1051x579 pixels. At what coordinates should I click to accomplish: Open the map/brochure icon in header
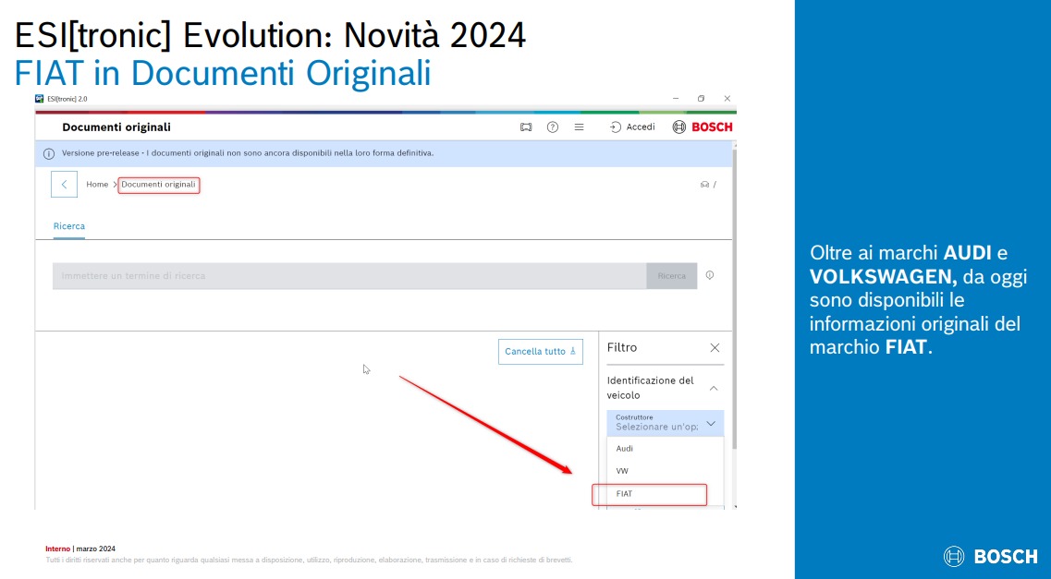[526, 127]
